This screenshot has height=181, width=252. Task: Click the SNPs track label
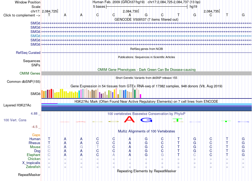pyautogui.click(x=36, y=65)
